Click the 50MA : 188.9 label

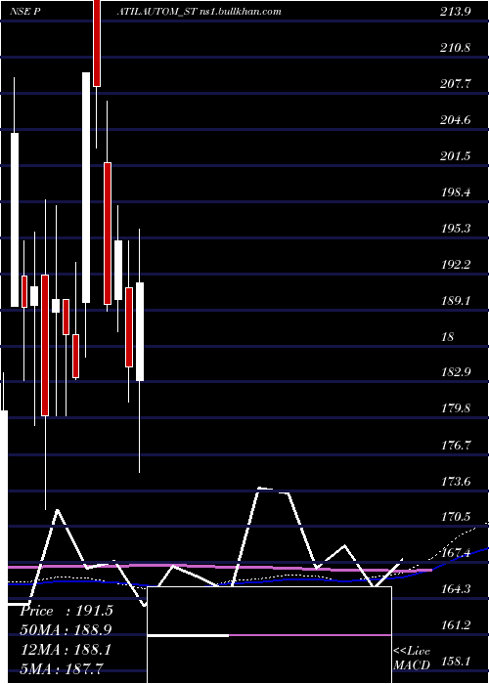point(67,630)
